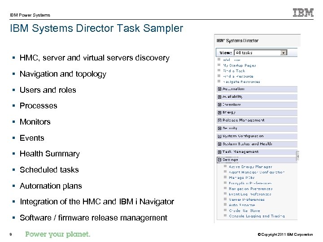Open Agent Manager Configuration
This screenshot has height=242, width=323.
tap(257, 172)
